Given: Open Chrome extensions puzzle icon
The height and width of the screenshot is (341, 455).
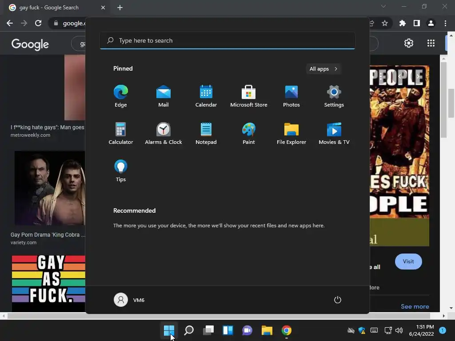Looking at the screenshot, I should click(403, 23).
